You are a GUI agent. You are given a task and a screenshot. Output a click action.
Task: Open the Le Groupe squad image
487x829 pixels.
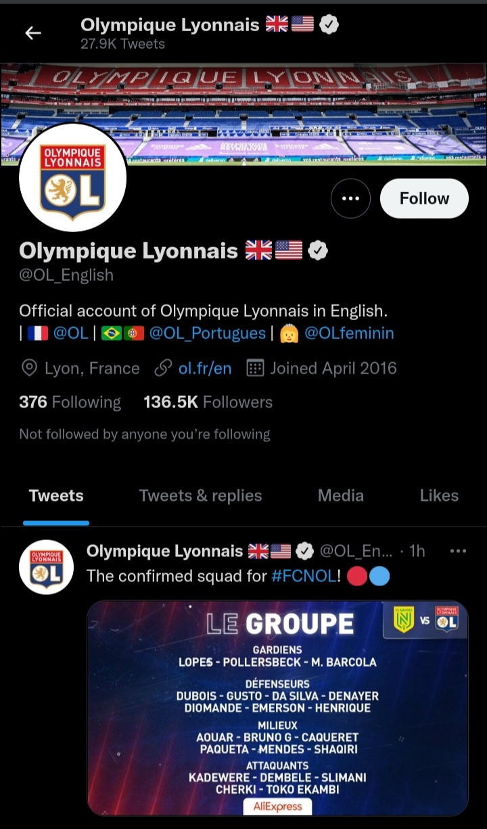click(277, 707)
